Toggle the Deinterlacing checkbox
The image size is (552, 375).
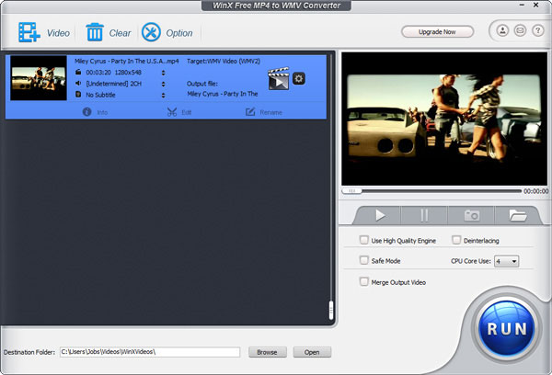click(456, 240)
